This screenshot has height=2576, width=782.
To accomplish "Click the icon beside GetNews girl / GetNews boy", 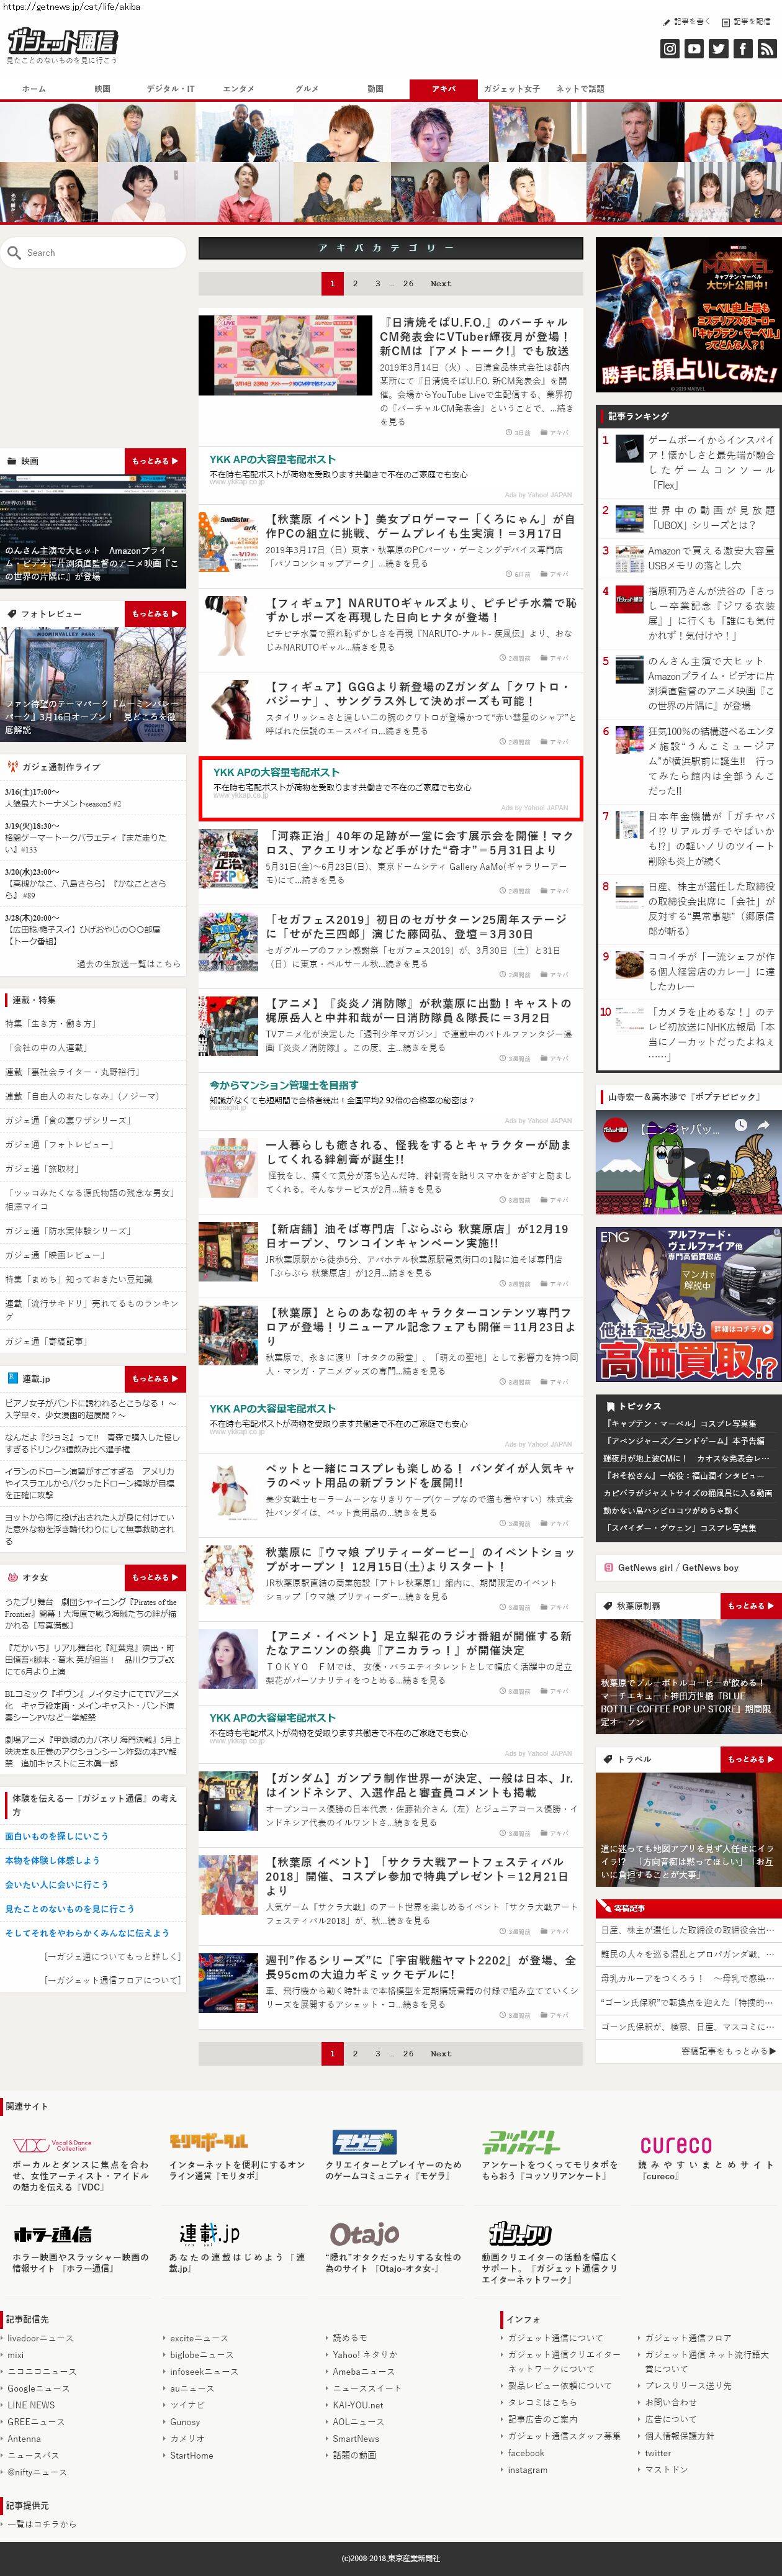I will coord(609,1567).
